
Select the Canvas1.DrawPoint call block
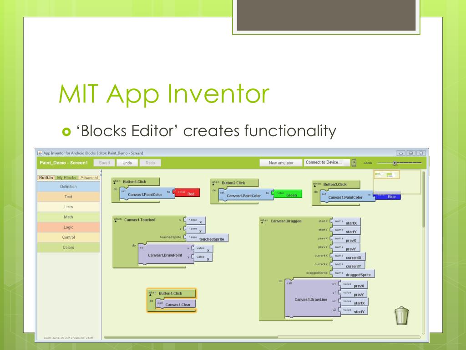pyautogui.click(x=166, y=254)
